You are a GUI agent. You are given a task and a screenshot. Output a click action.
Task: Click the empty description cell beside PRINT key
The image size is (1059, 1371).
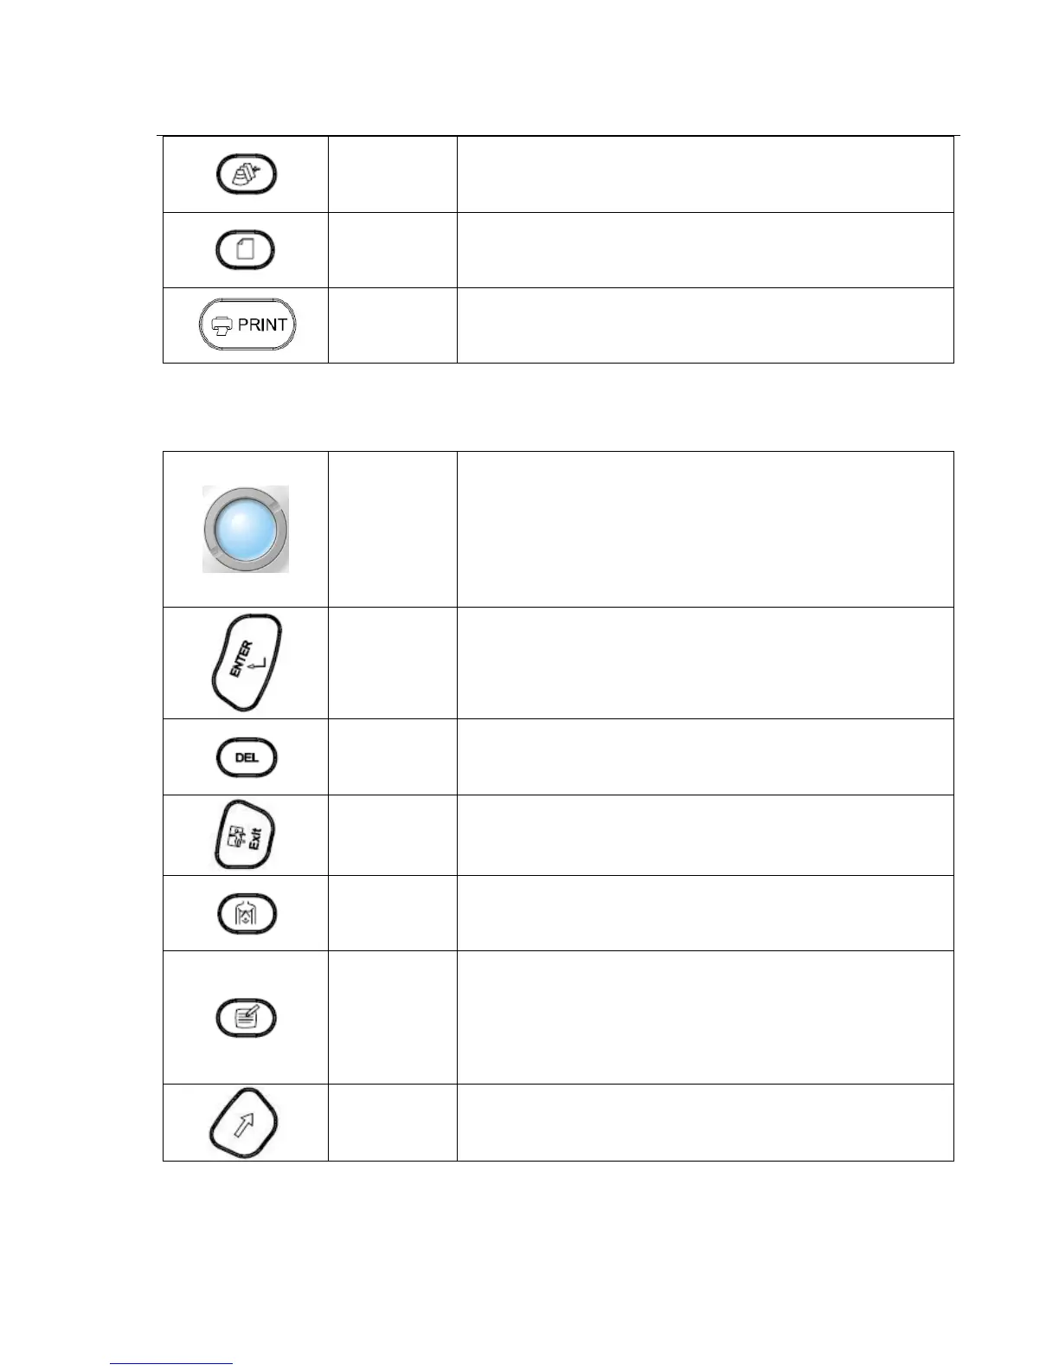click(704, 325)
